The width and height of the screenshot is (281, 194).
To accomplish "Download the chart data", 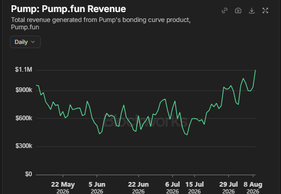I will tap(252, 10).
